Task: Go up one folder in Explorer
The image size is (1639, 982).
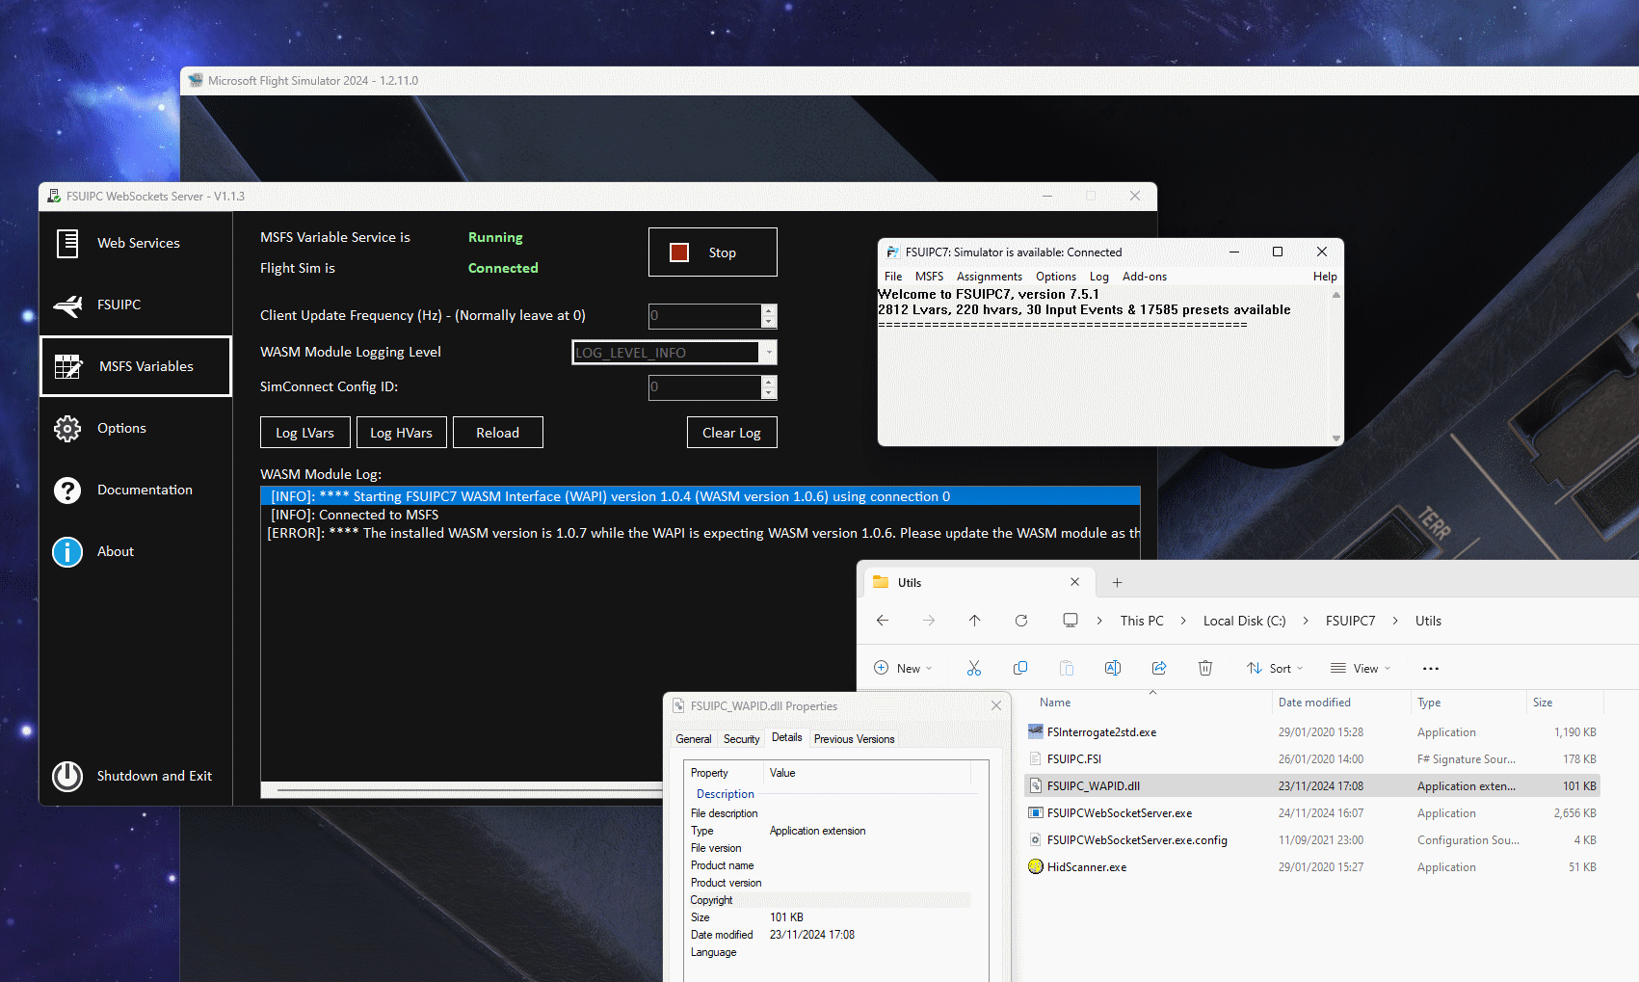Action: pos(975,621)
